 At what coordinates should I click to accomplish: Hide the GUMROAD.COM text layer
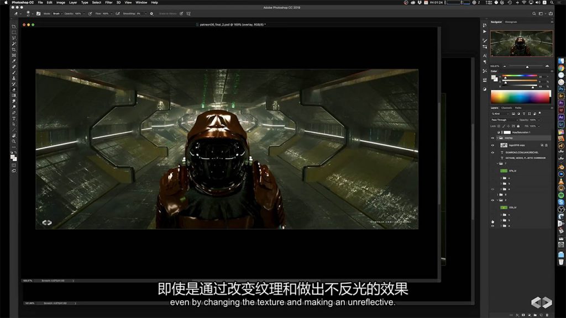point(492,152)
